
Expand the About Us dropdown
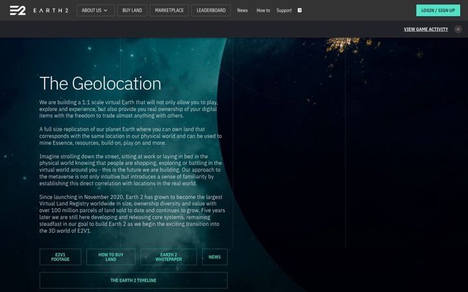coord(96,10)
